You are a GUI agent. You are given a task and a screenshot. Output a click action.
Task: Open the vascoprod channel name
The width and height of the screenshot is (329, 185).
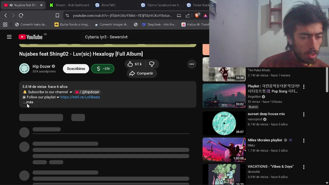pyautogui.click(x=255, y=119)
